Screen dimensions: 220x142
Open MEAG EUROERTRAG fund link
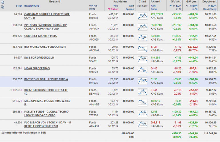click(x=37, y=69)
